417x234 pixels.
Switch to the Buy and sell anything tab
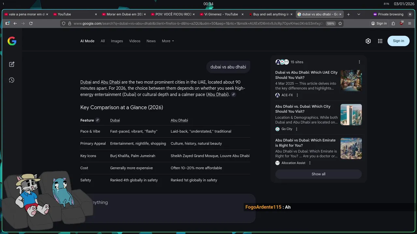tap(271, 14)
